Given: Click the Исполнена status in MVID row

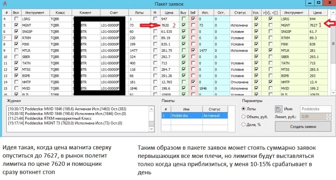Looking at the screenshot, I should (x=240, y=88).
